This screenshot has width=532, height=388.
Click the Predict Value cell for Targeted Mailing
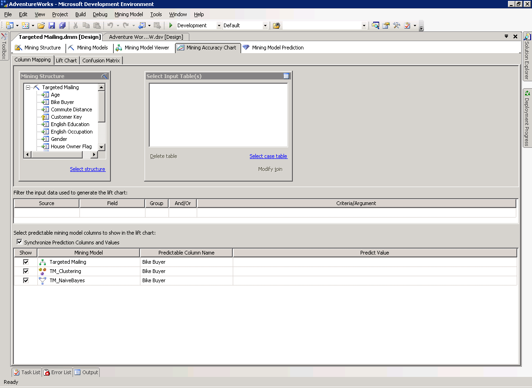pos(375,262)
